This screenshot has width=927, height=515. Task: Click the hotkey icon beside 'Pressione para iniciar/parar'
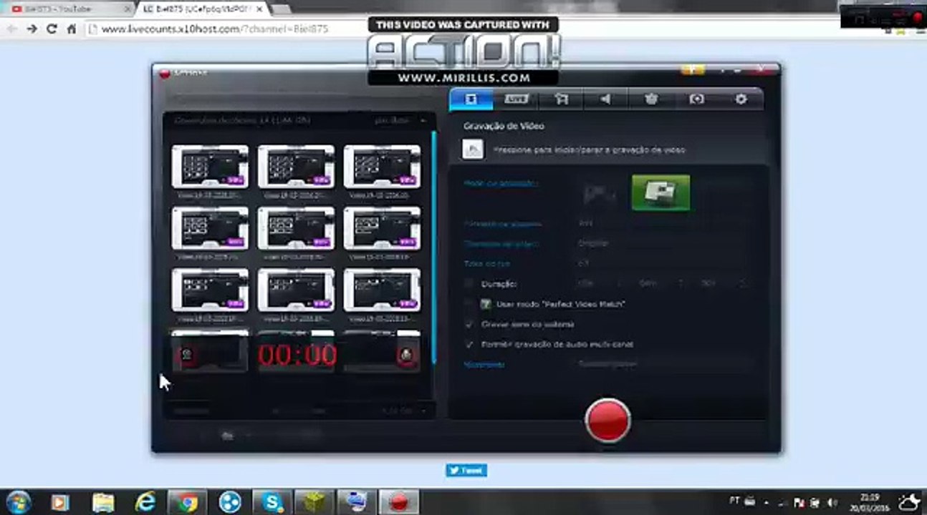click(x=473, y=149)
